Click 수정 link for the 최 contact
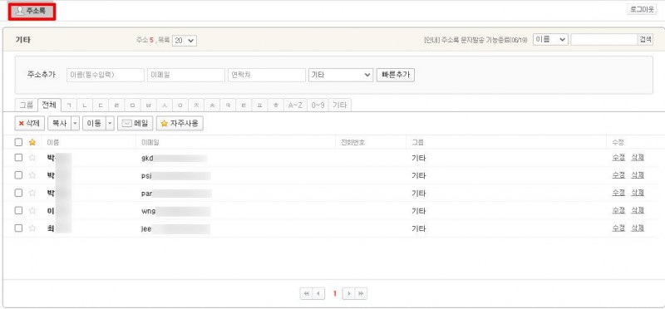This screenshot has height=309, width=665. pyautogui.click(x=618, y=228)
